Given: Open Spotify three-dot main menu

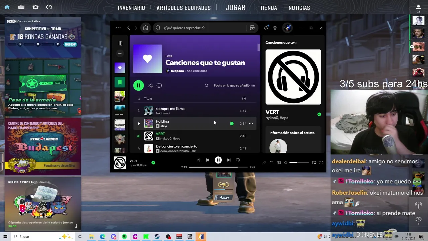Looking at the screenshot, I should (x=118, y=28).
